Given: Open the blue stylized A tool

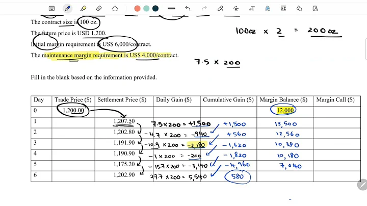Looking at the screenshot, I should point(268,9).
